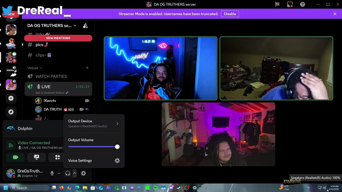This screenshot has height=192, width=342.
Task: Open the taskbar speaker volume icon
Action: tap(324, 188)
